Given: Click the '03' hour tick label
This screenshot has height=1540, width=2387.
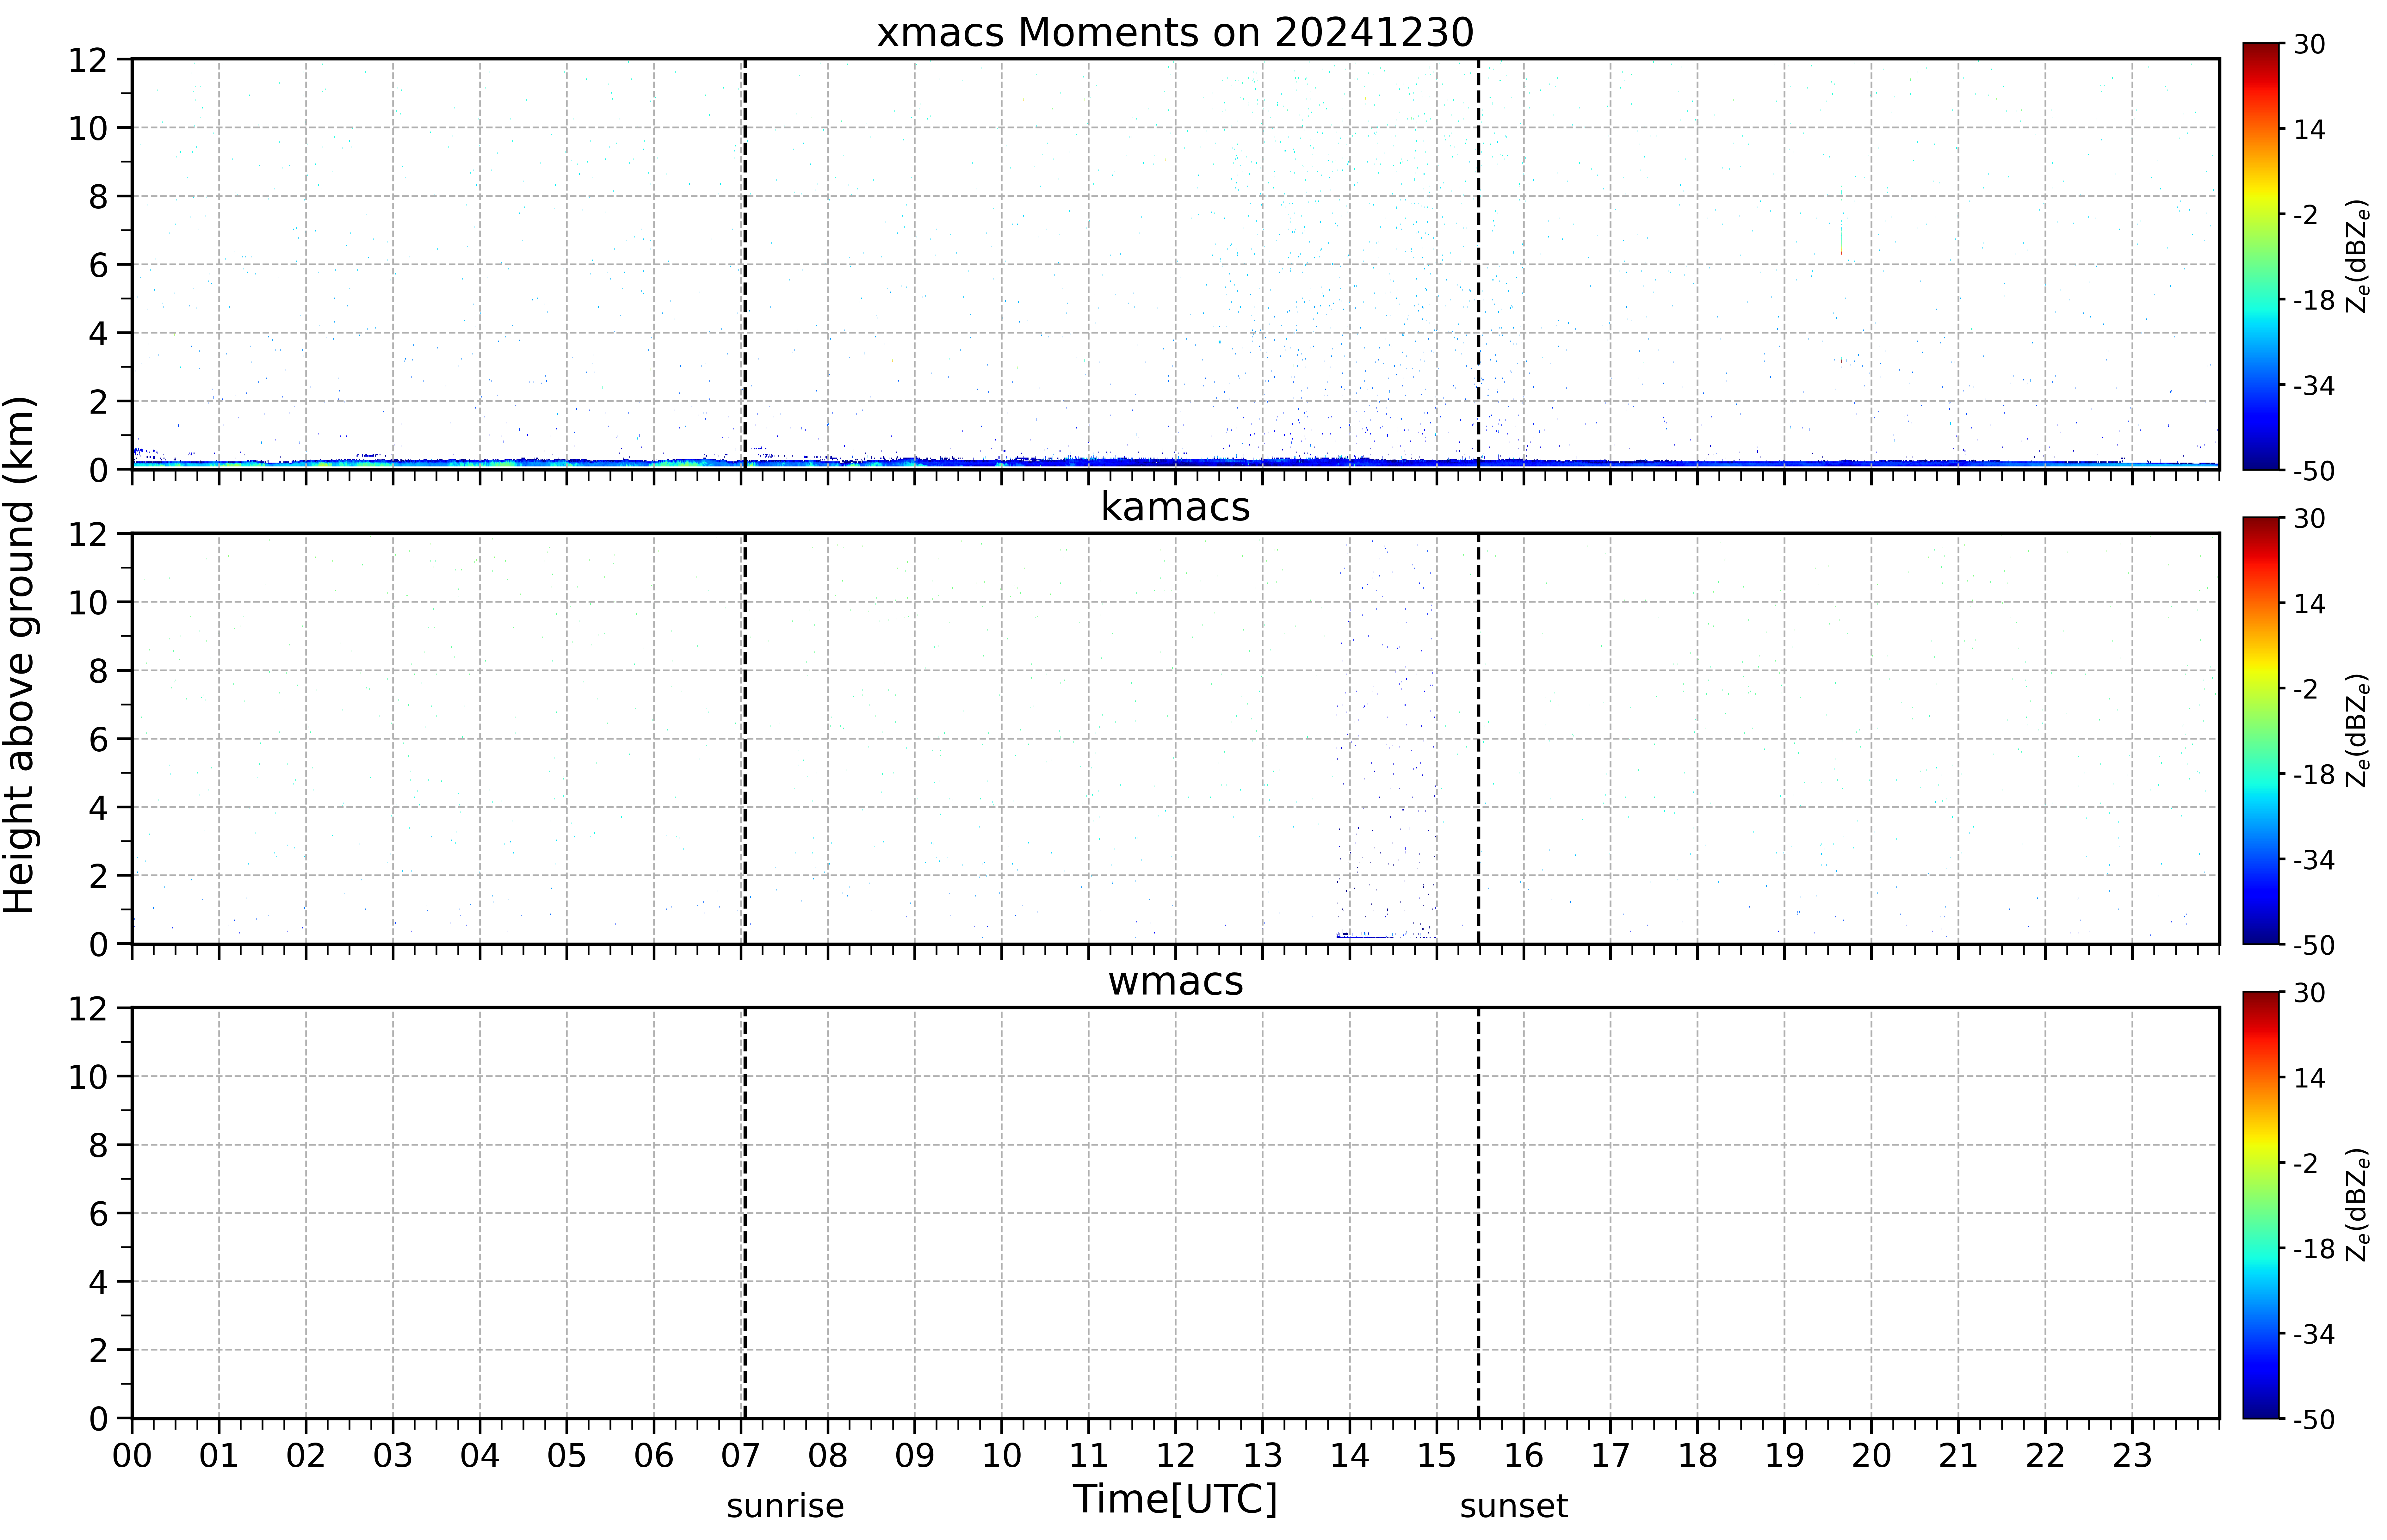Looking at the screenshot, I should pos(393,1456).
